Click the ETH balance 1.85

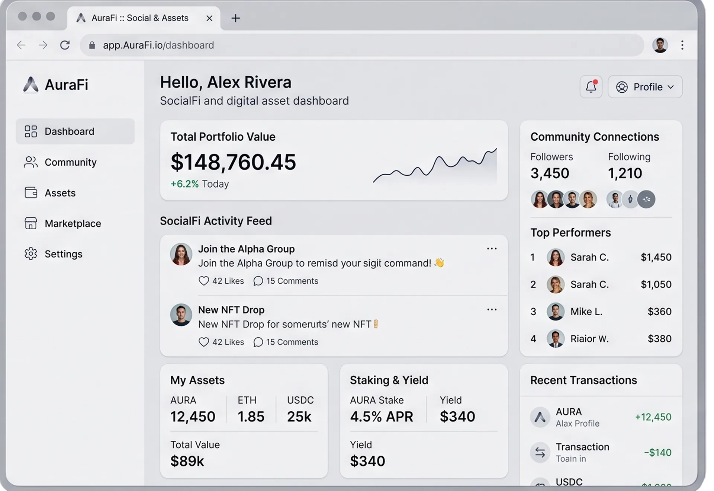click(251, 417)
